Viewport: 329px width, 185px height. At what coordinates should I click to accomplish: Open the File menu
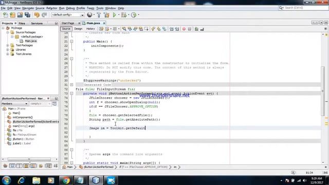3,8
